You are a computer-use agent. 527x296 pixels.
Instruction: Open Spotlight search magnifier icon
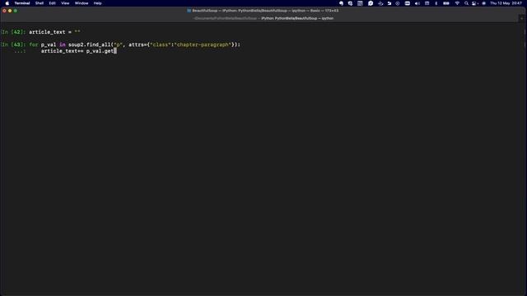coord(466,3)
